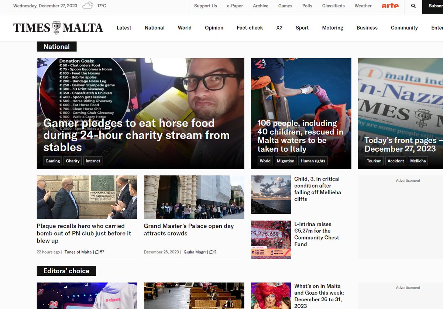Click the Mellieha tag
Image resolution: width=443 pixels, height=309 pixels.
click(x=418, y=161)
